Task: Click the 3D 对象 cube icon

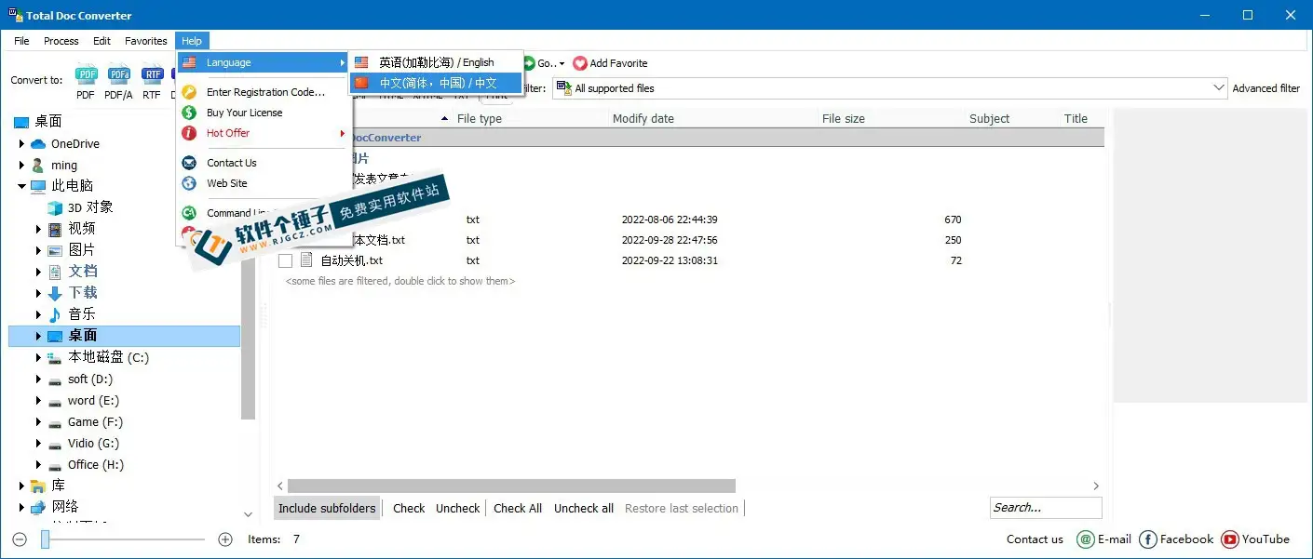Action: (56, 207)
